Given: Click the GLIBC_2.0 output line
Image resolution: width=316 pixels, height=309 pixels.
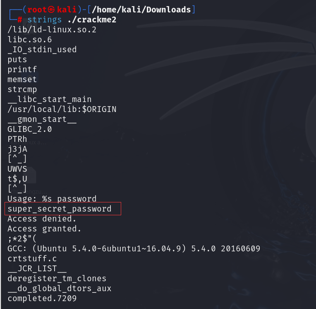Looking at the screenshot, I should [x=30, y=129].
